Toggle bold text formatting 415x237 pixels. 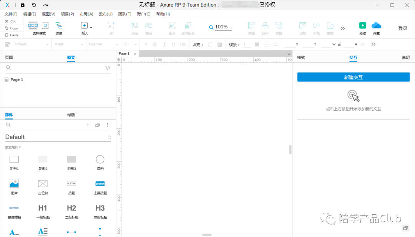tap(154, 44)
